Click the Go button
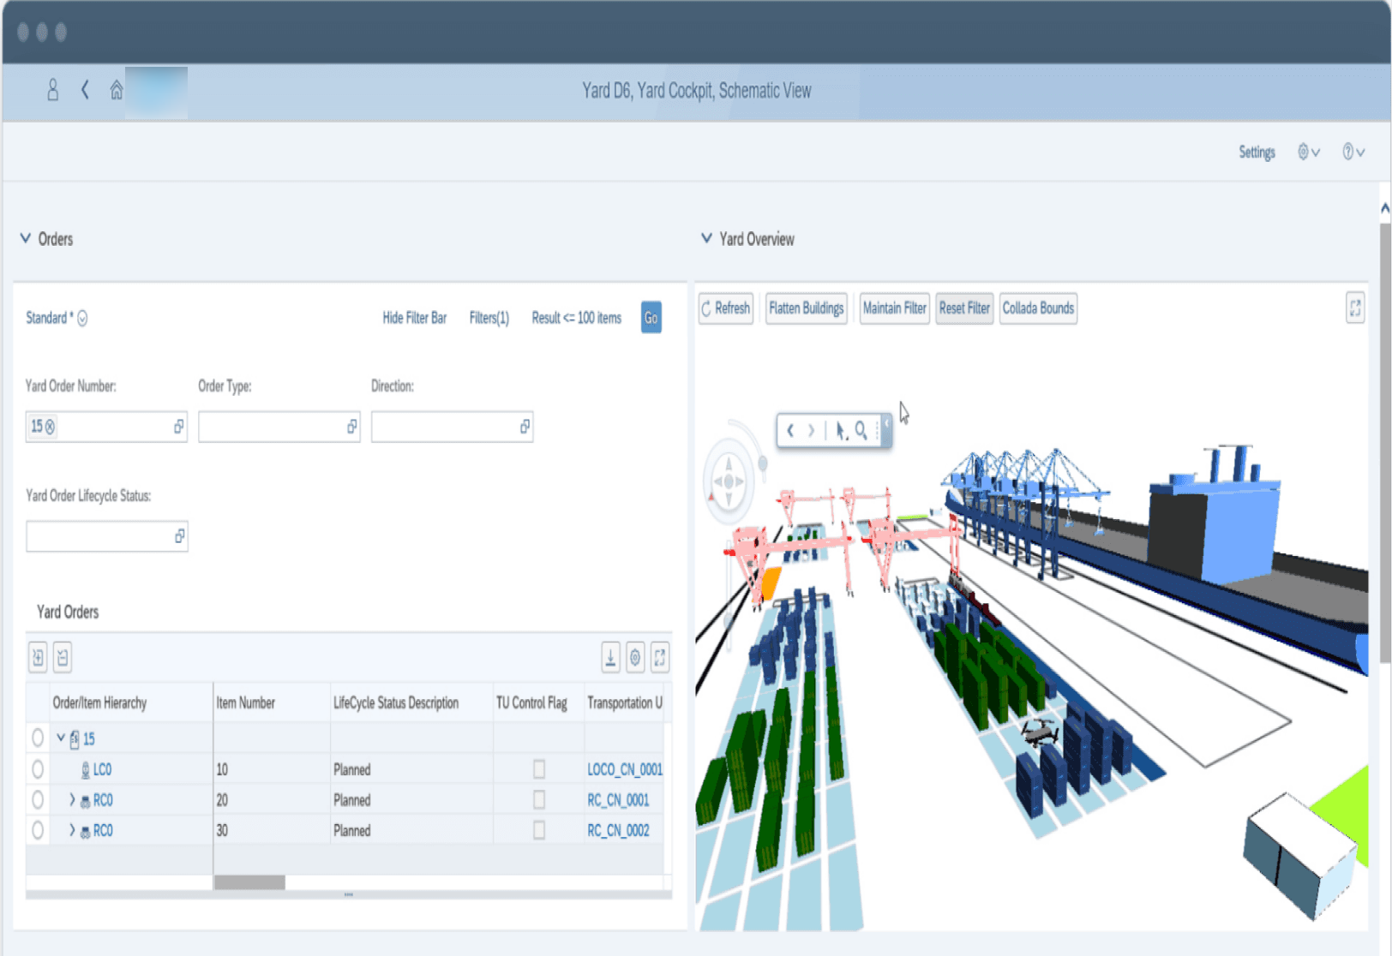The width and height of the screenshot is (1392, 956). click(x=651, y=318)
